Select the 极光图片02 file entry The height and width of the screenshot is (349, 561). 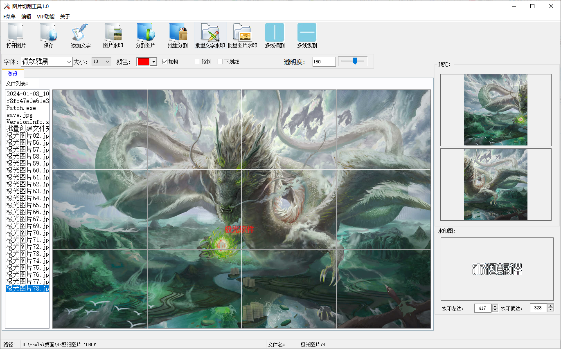point(27,136)
